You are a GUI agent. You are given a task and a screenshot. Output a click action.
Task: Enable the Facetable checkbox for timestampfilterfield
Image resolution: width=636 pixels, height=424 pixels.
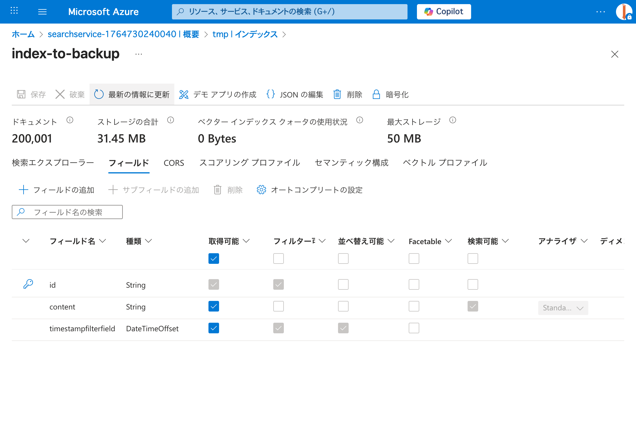pyautogui.click(x=414, y=328)
